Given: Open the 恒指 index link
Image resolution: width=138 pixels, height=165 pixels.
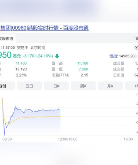Looking at the screenshot, I should 113,56.
